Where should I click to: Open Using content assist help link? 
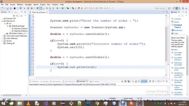coord(179,69)
